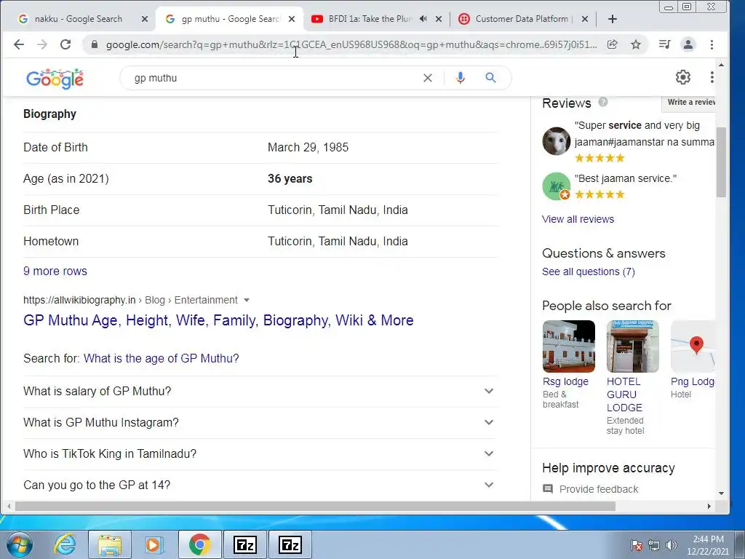Bookmark this page with the star icon
745x559 pixels.
tap(636, 44)
